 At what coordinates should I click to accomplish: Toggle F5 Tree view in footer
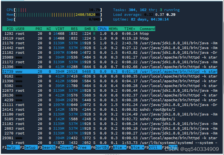pos(82,147)
